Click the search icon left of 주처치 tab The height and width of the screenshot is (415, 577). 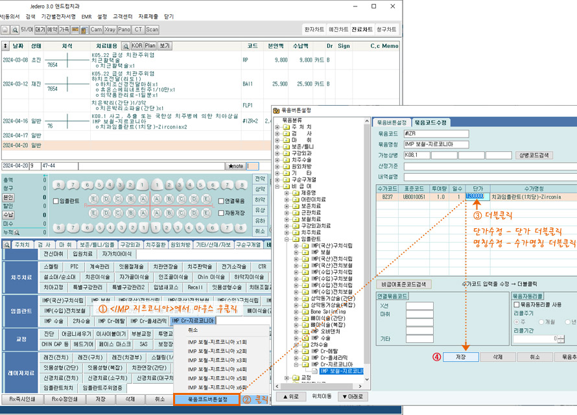pyautogui.click(x=6, y=244)
